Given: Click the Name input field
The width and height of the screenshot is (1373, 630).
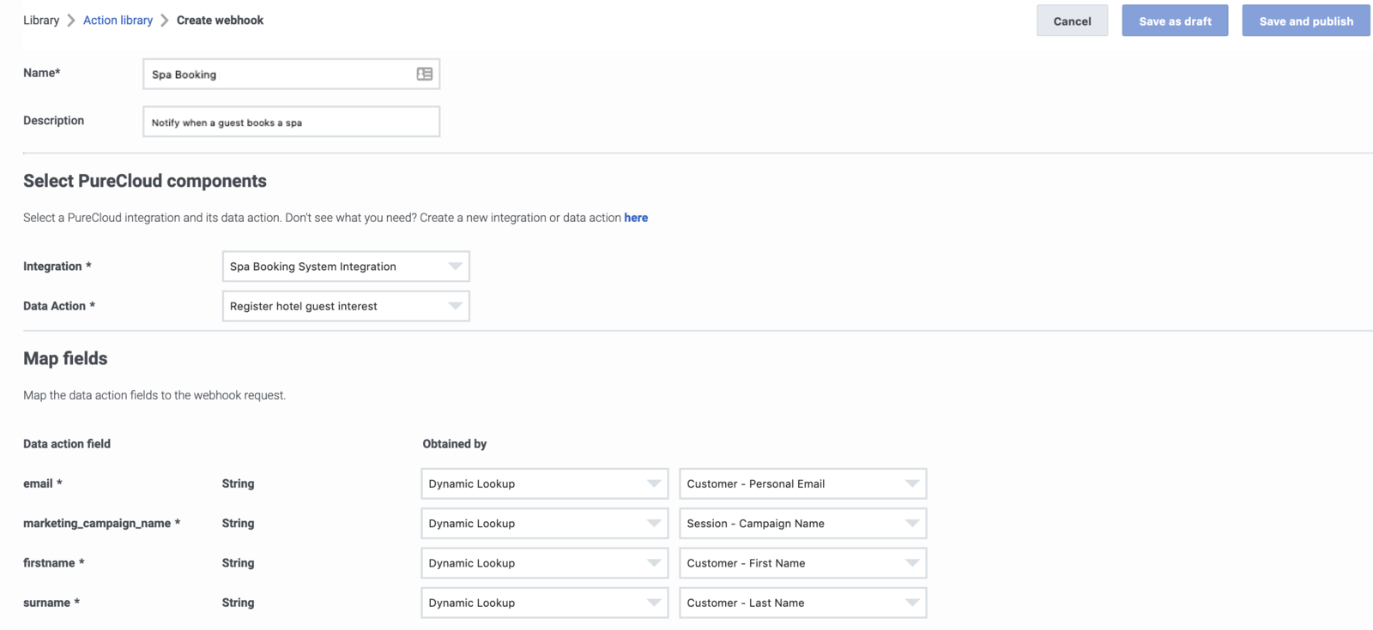Looking at the screenshot, I should pos(292,75).
